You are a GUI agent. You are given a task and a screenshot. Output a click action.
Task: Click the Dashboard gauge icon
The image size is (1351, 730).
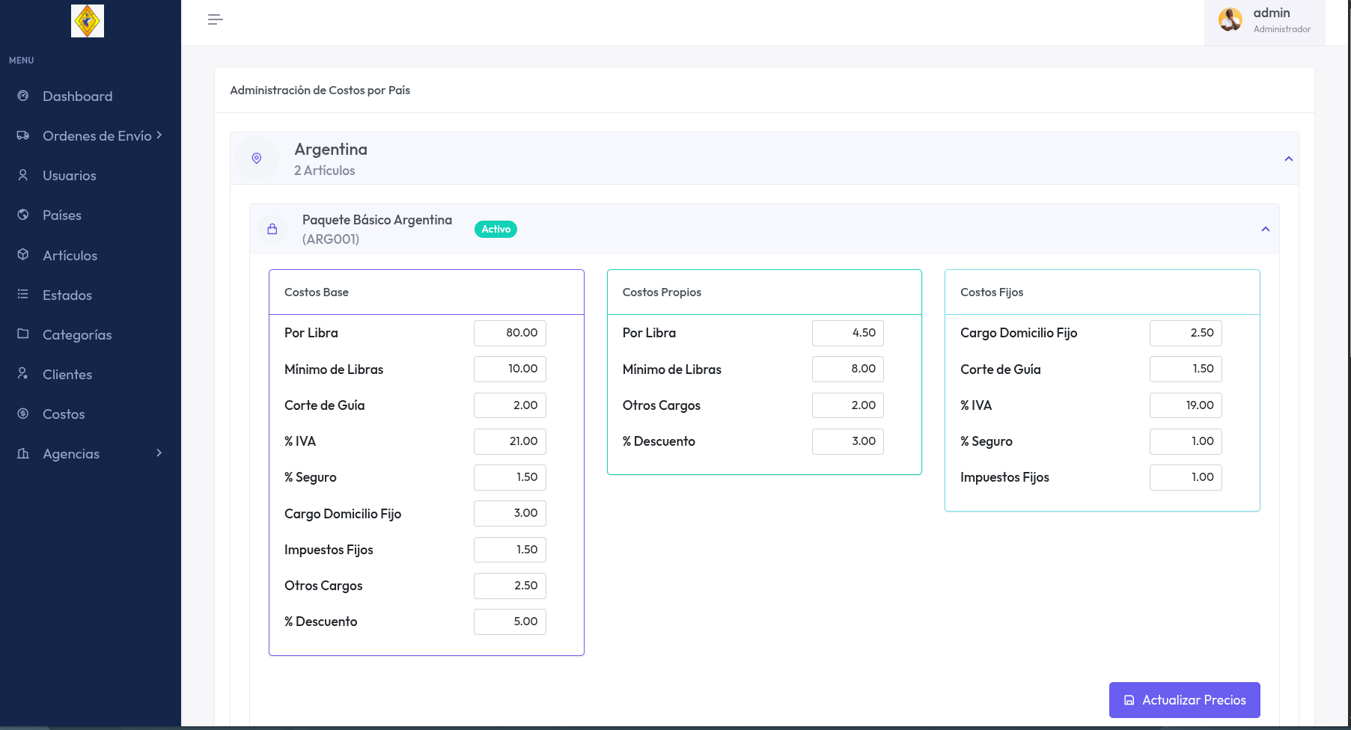click(x=23, y=96)
